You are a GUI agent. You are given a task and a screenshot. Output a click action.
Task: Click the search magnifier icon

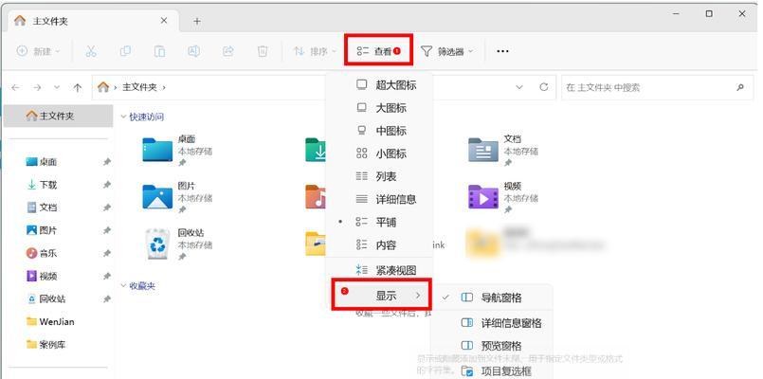click(x=740, y=87)
